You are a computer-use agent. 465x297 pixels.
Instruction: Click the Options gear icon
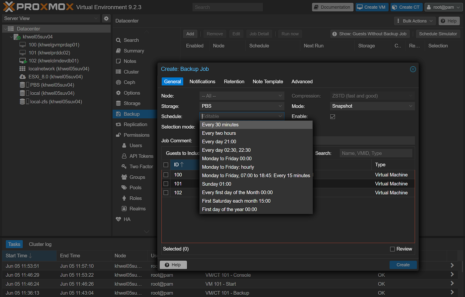tap(118, 93)
